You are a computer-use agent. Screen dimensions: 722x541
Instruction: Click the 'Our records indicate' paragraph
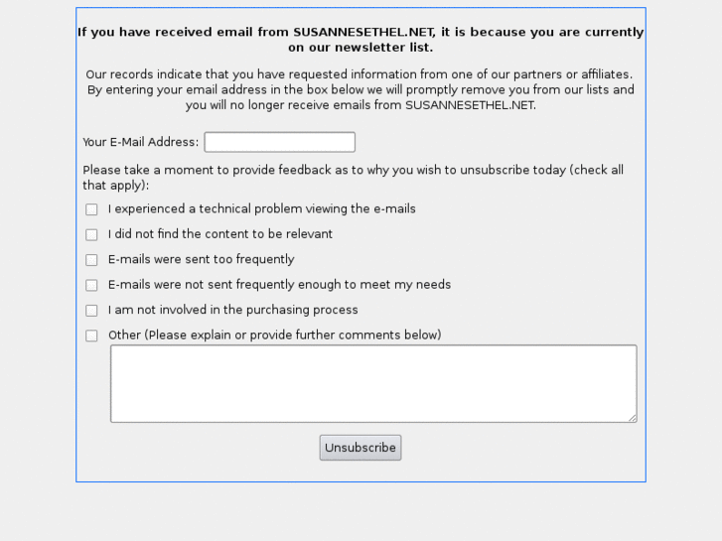point(360,89)
